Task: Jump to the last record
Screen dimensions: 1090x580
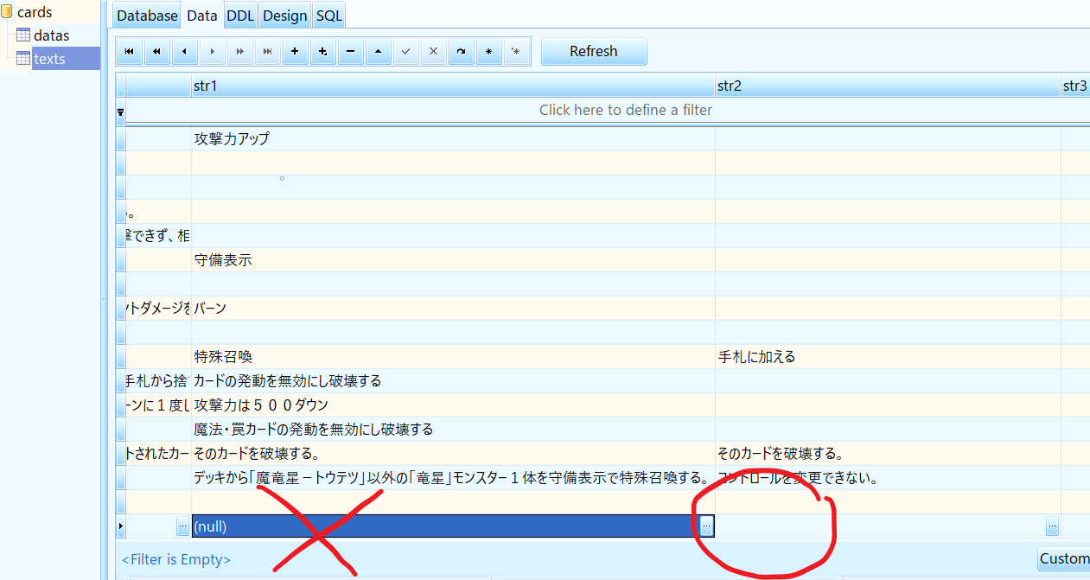Action: click(267, 51)
